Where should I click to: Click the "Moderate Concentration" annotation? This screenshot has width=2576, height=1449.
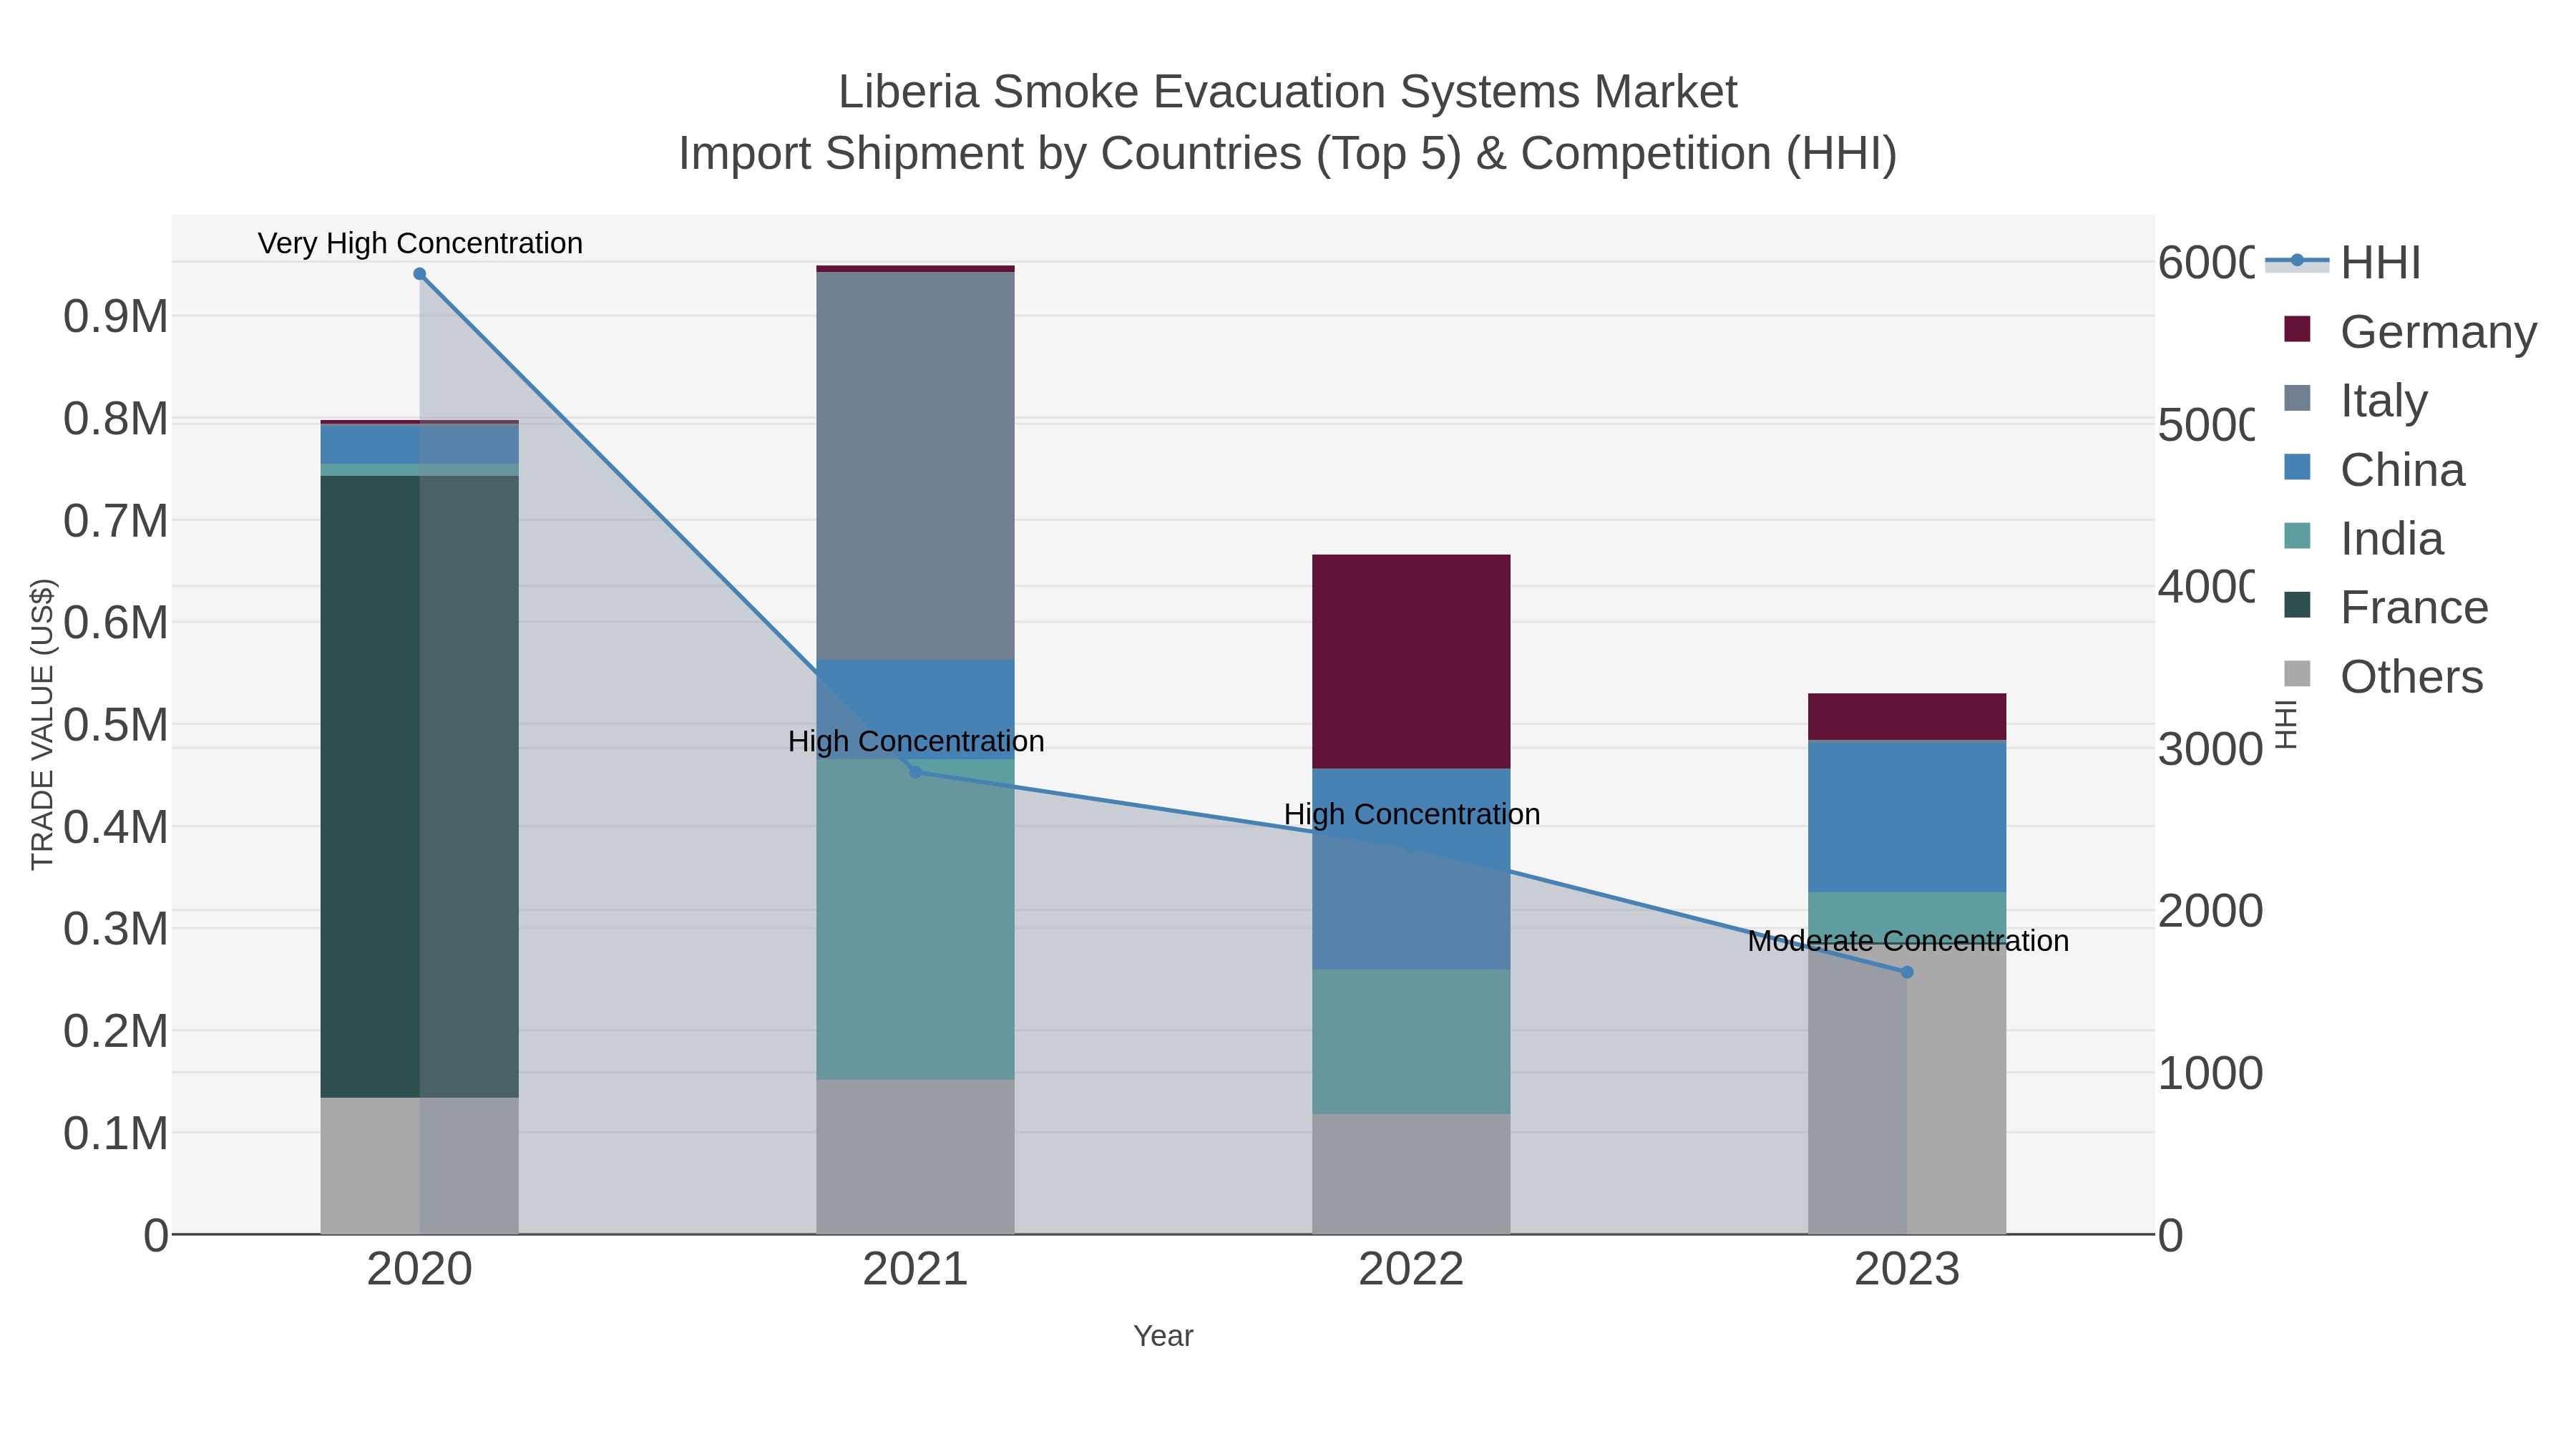(x=1908, y=941)
